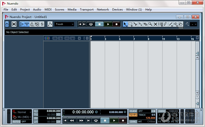The image size is (205, 127).
Task: Click the toolbar Play button
Action: [x=108, y=24]
